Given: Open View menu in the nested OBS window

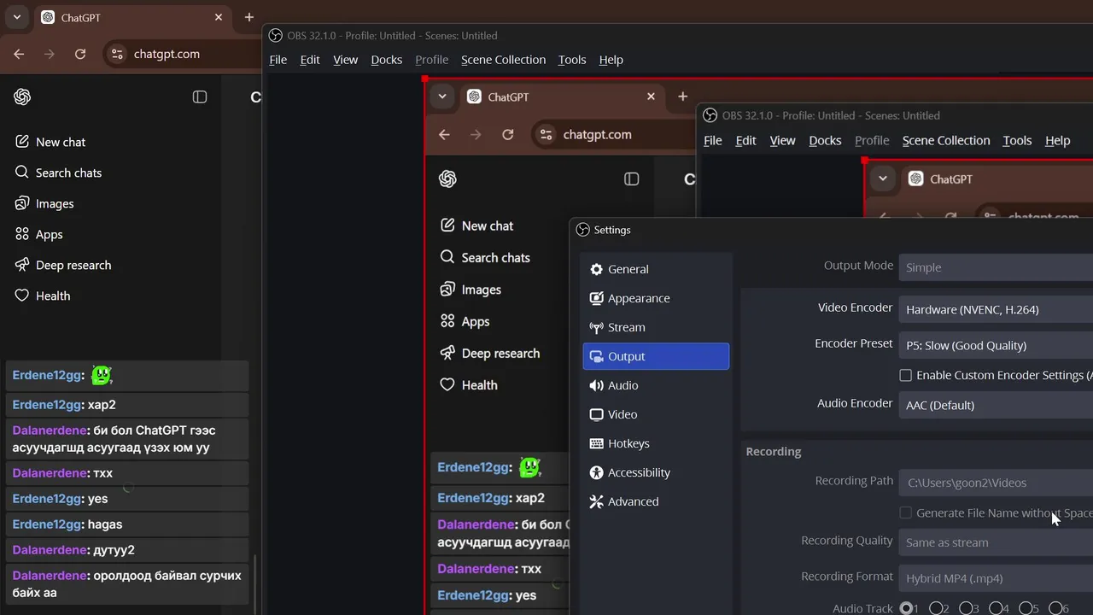Looking at the screenshot, I should [782, 141].
